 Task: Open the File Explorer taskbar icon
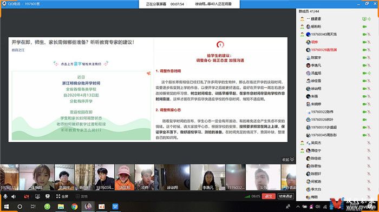pyautogui.click(x=61, y=207)
